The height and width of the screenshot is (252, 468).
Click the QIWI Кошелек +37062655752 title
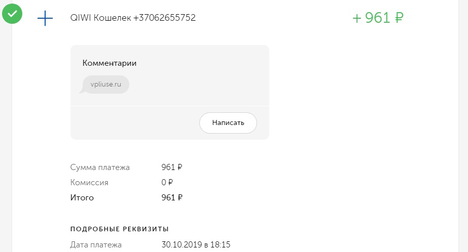point(133,18)
